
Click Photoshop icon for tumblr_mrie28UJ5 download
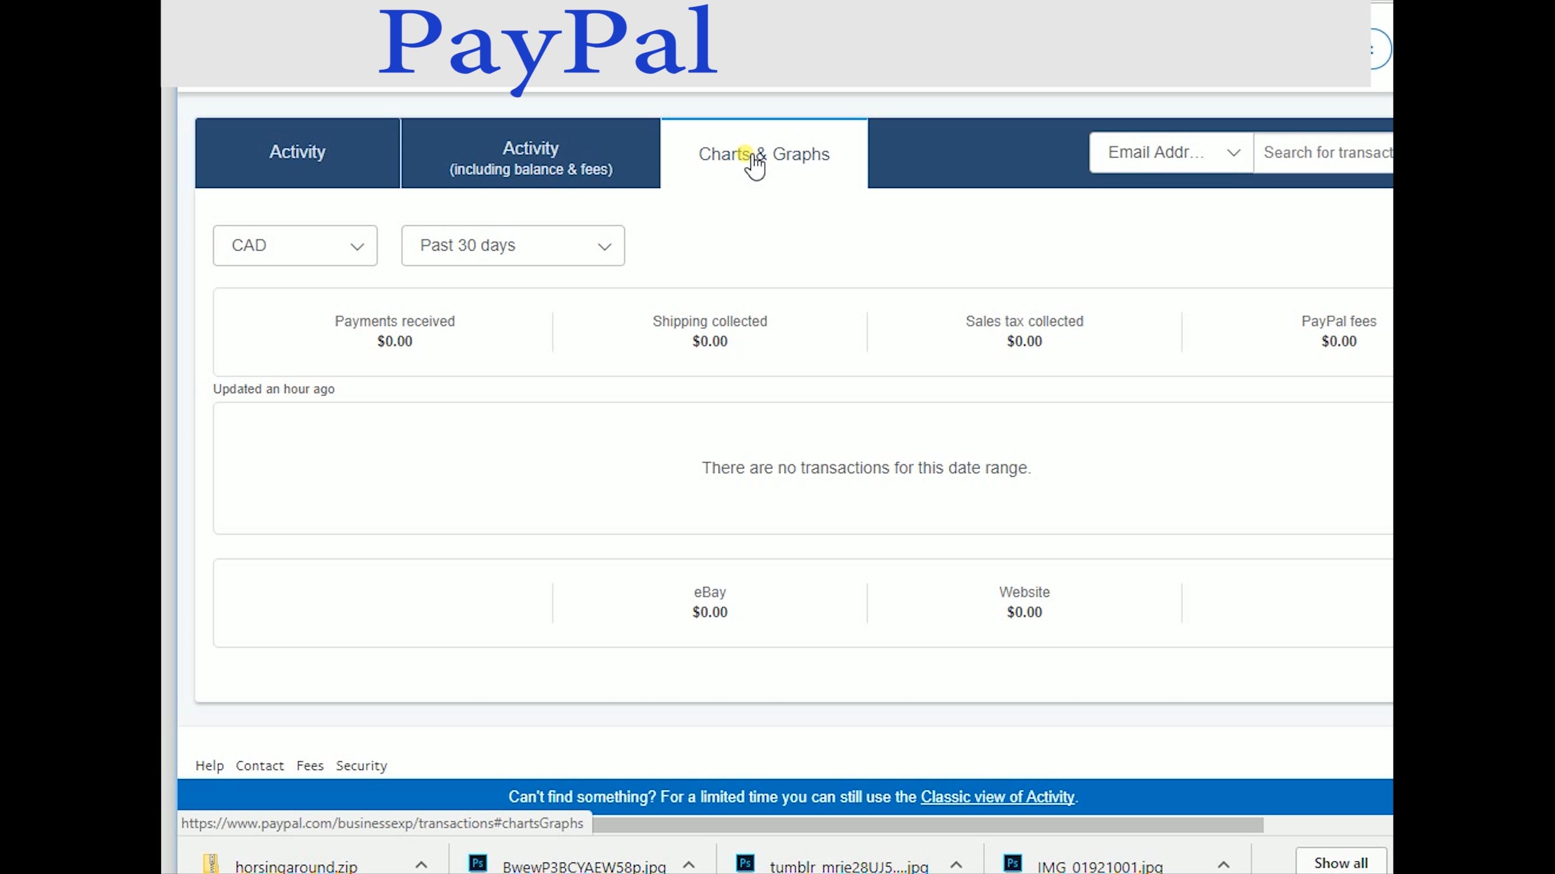[745, 864]
